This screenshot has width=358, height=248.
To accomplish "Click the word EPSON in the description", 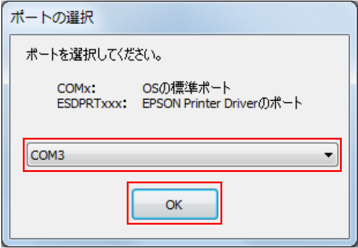I will coord(162,104).
